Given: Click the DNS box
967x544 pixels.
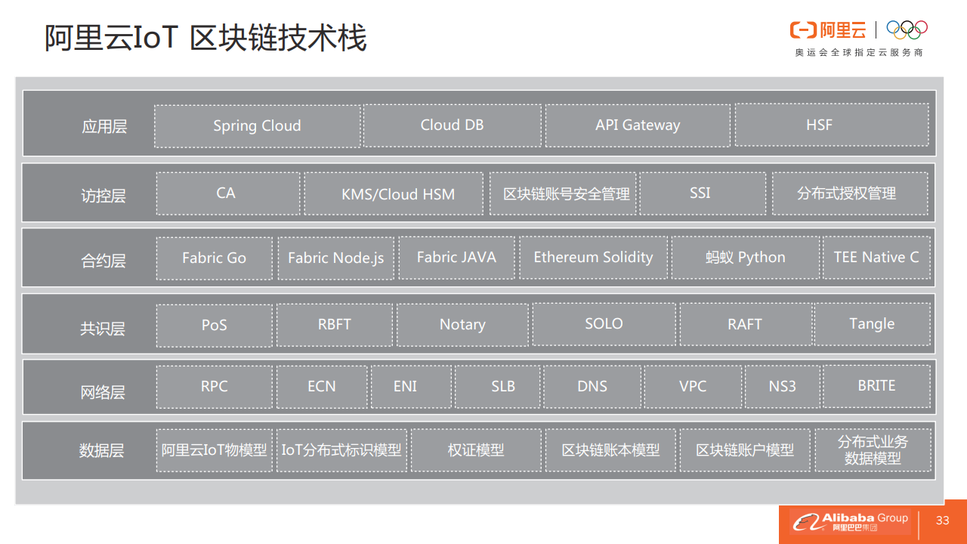Looking at the screenshot, I should click(x=592, y=387).
